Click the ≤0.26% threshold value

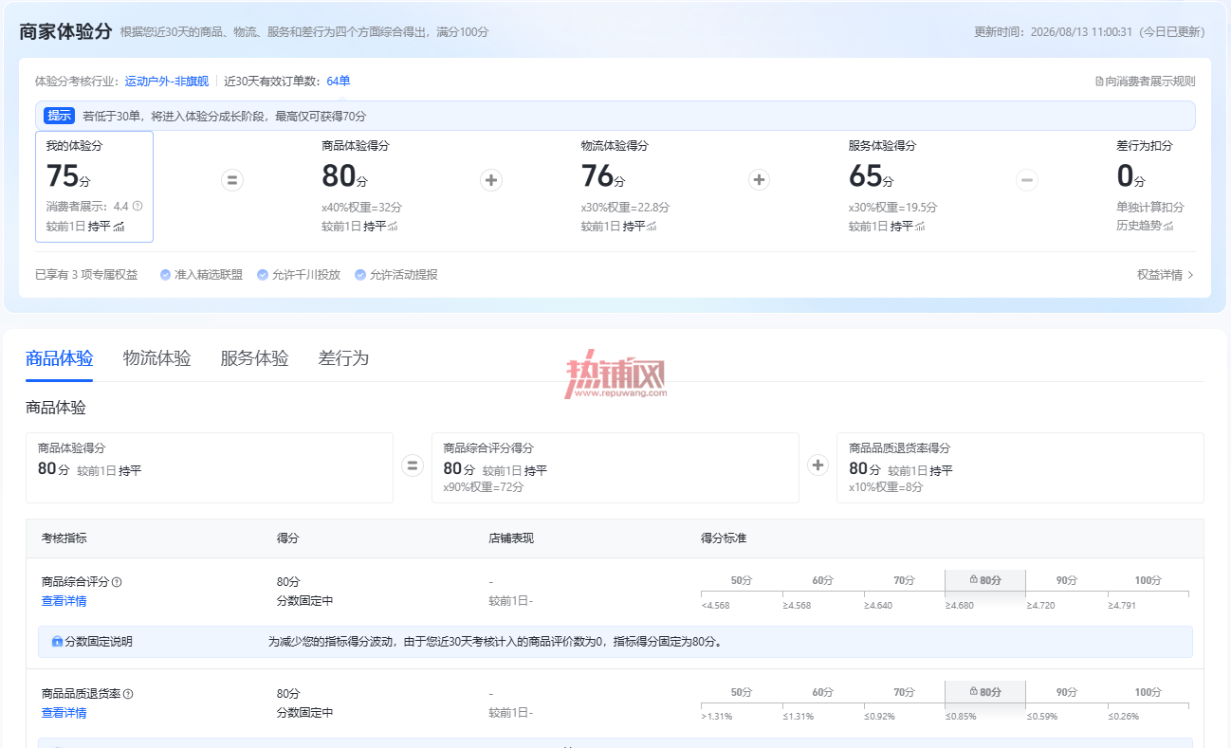point(1124,717)
